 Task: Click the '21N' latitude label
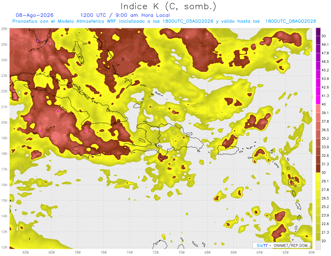[x=4, y=107]
